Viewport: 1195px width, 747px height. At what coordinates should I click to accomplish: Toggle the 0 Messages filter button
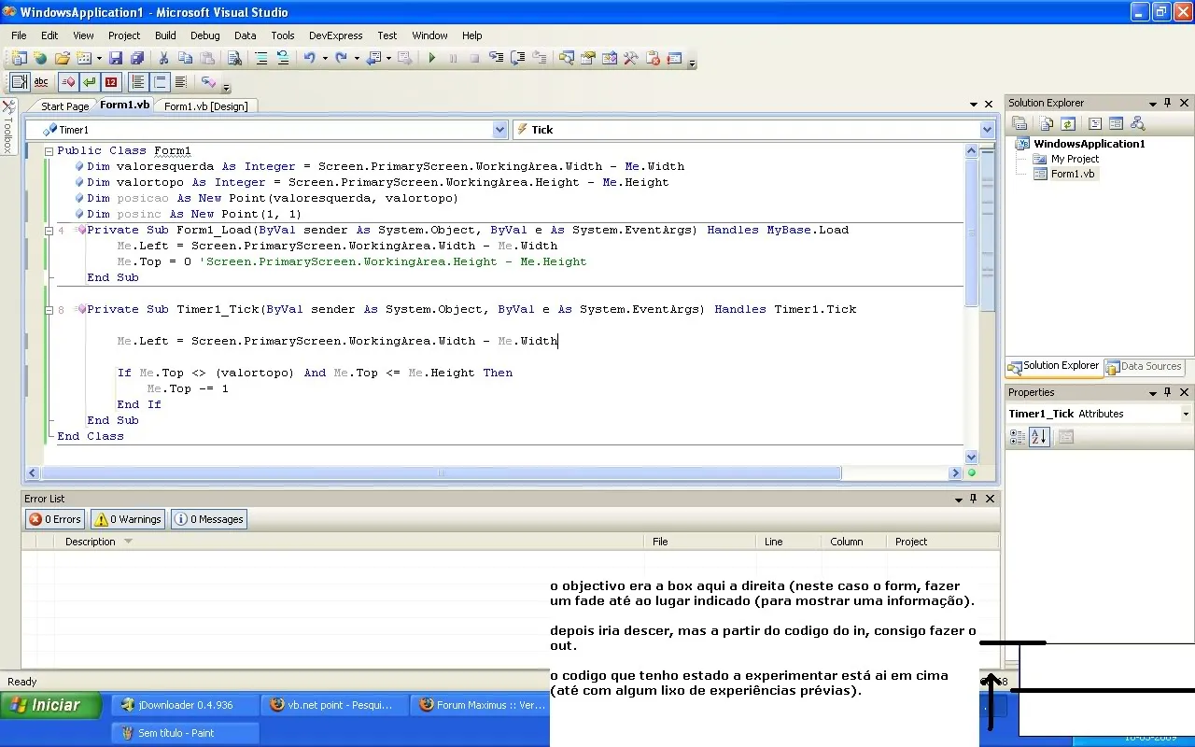(x=209, y=519)
